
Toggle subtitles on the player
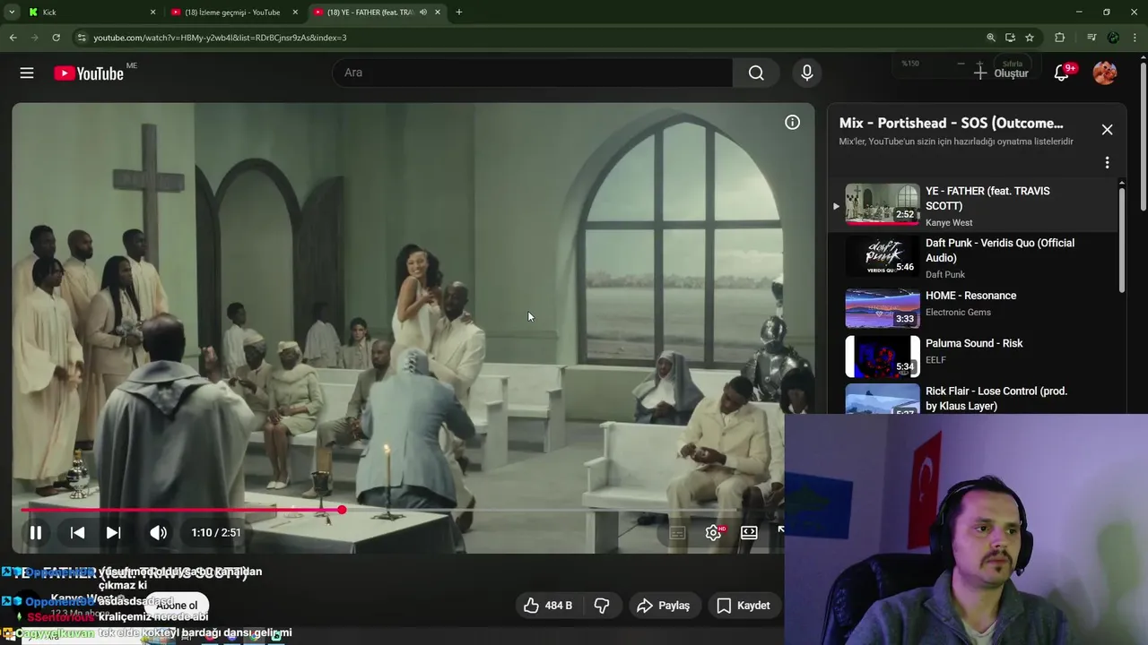point(677,532)
